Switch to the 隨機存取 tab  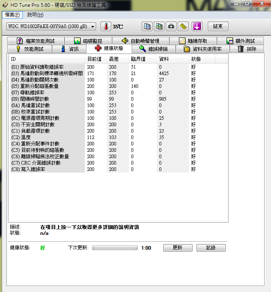point(193,41)
